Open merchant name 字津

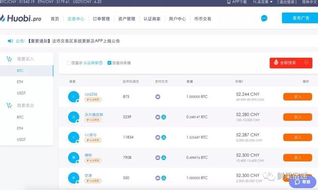(x=88, y=176)
